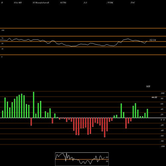The image size is (166, 166).
Task: Click the MR axis label -40
Action: pyautogui.click(x=162, y=130)
